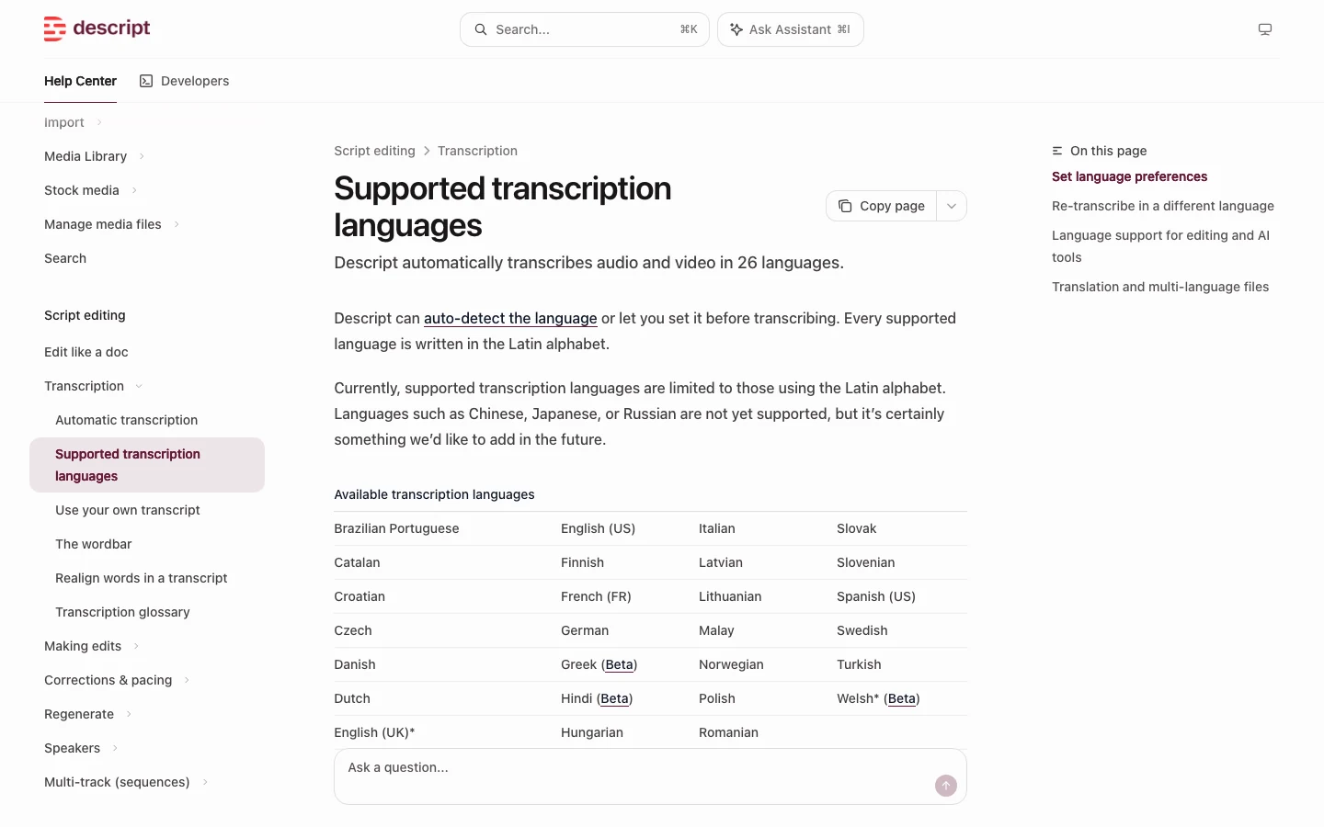The image size is (1324, 827).
Task: Follow the auto-detect the language link
Action: coord(510,318)
